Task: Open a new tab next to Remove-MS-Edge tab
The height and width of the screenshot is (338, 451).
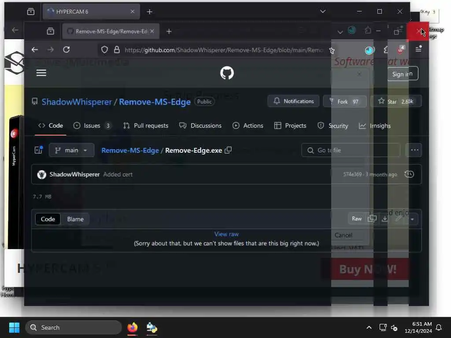Action: click(x=169, y=31)
